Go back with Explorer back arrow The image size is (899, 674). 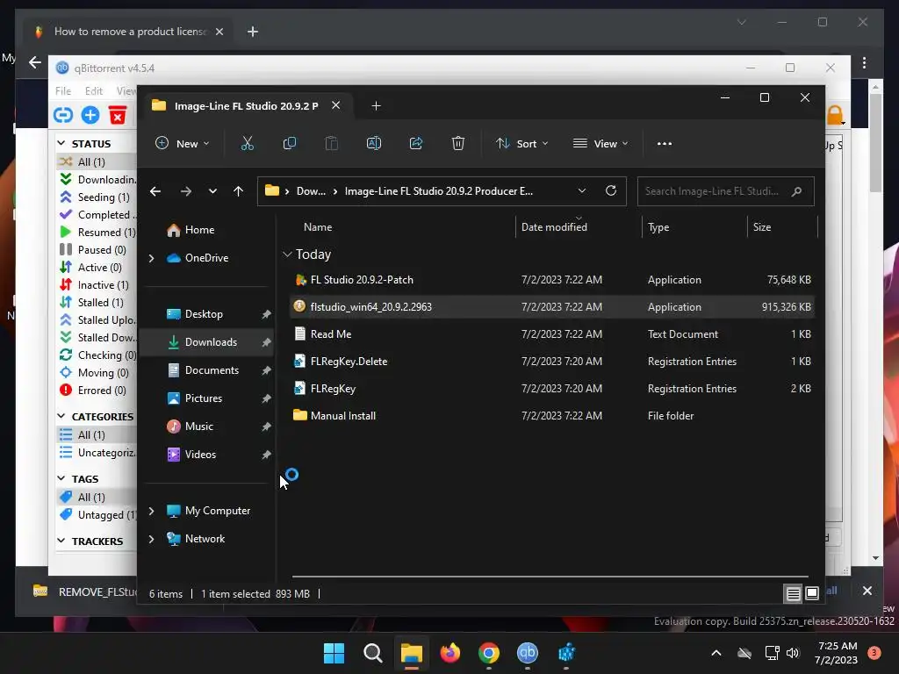pyautogui.click(x=155, y=191)
